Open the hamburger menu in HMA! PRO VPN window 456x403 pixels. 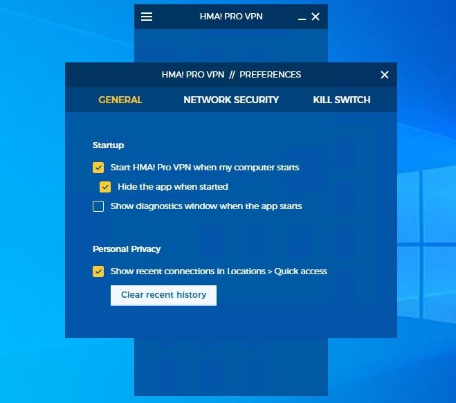(147, 17)
